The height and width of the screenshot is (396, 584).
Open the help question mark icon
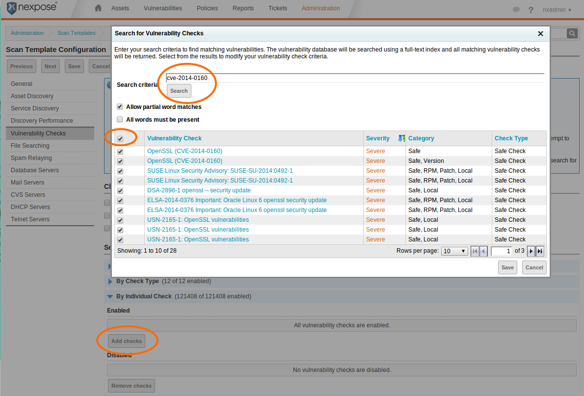[x=531, y=10]
